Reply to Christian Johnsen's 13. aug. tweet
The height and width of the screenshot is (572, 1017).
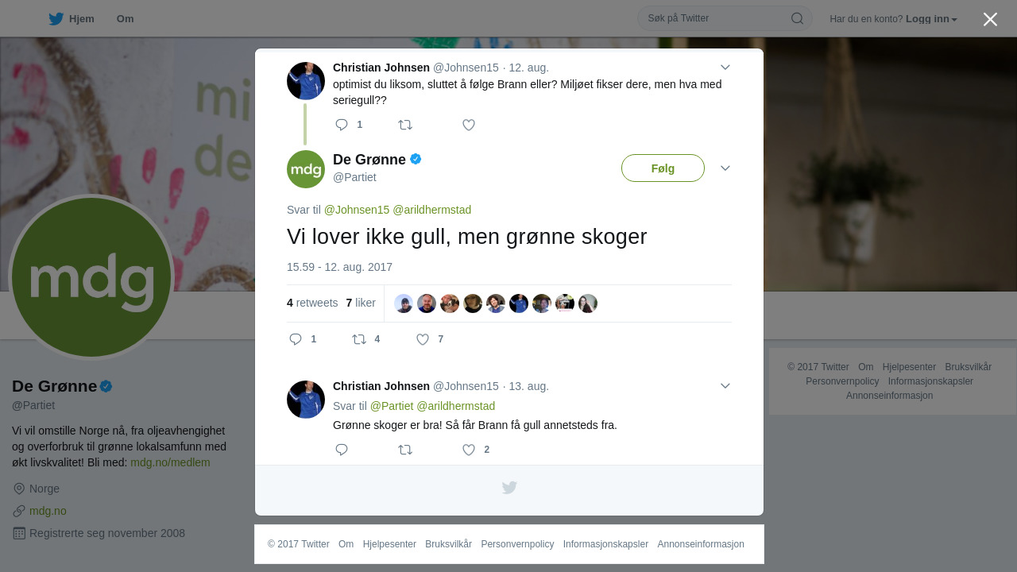[342, 450]
